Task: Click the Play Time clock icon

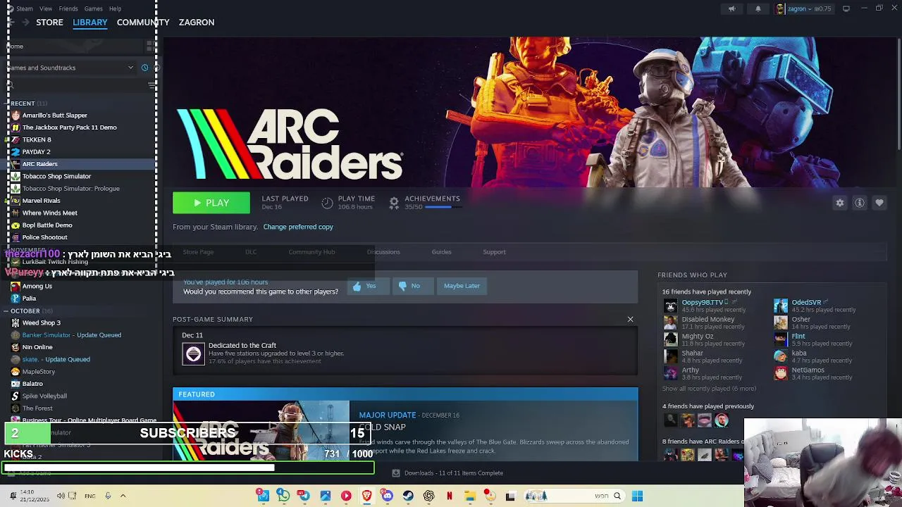Action: pos(327,203)
